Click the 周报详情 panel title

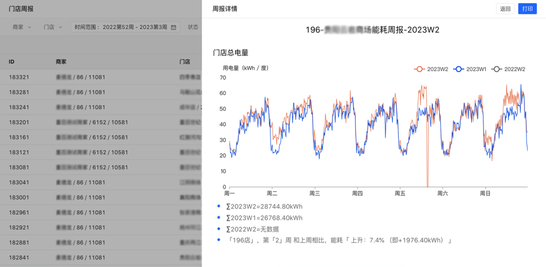(x=225, y=9)
